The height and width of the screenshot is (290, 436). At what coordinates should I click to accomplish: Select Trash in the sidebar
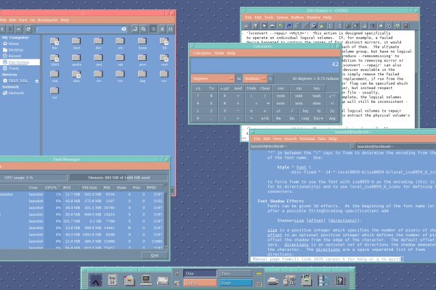[13, 68]
